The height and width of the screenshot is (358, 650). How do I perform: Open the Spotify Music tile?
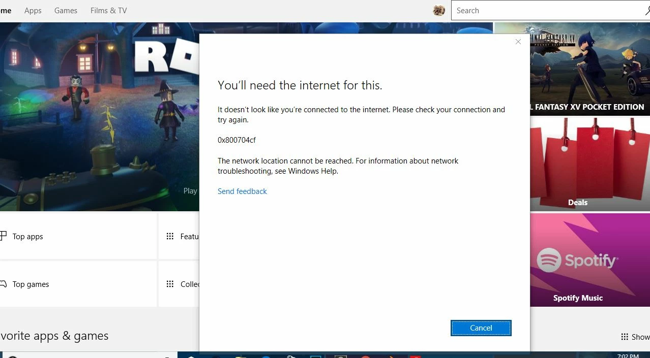590,260
